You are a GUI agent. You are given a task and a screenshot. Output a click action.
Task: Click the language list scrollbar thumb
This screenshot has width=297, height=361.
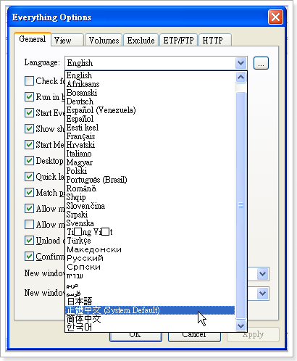[240, 205]
